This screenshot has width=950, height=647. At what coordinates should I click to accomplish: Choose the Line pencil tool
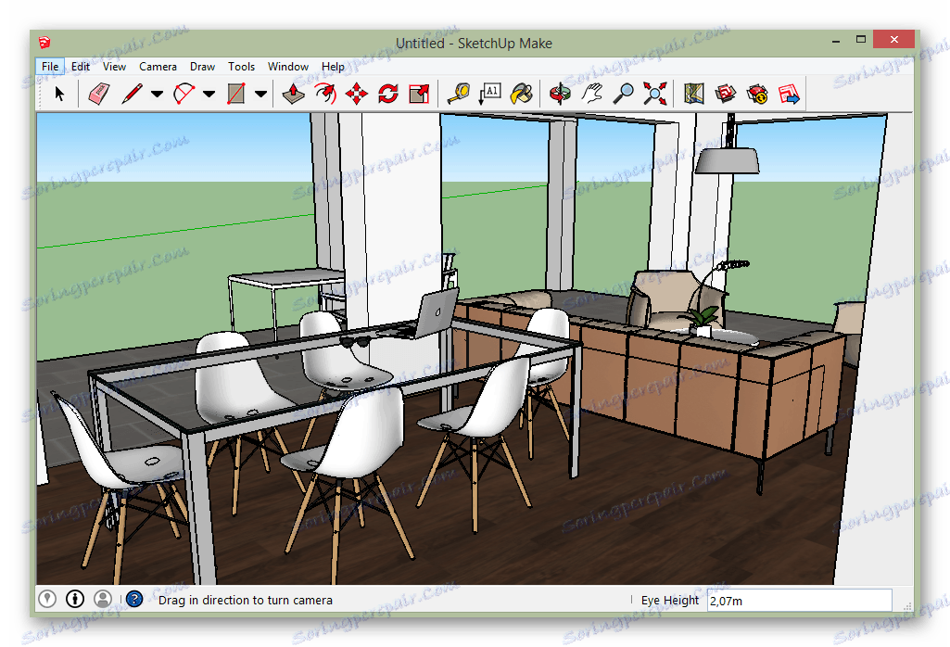[x=132, y=94]
